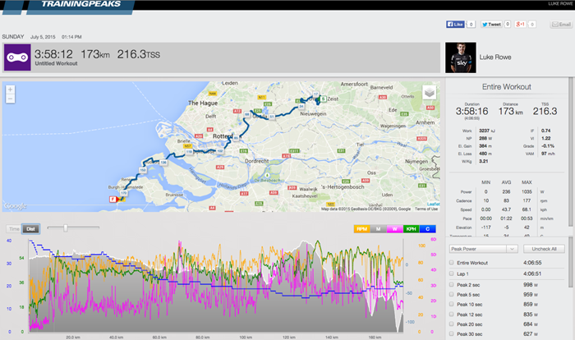Adjust the chart smoothing slider handle
Screen dimensions: 575x340
pos(66,227)
